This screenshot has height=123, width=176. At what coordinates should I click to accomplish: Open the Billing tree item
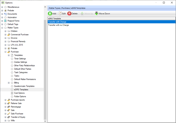[x=16, y=83]
